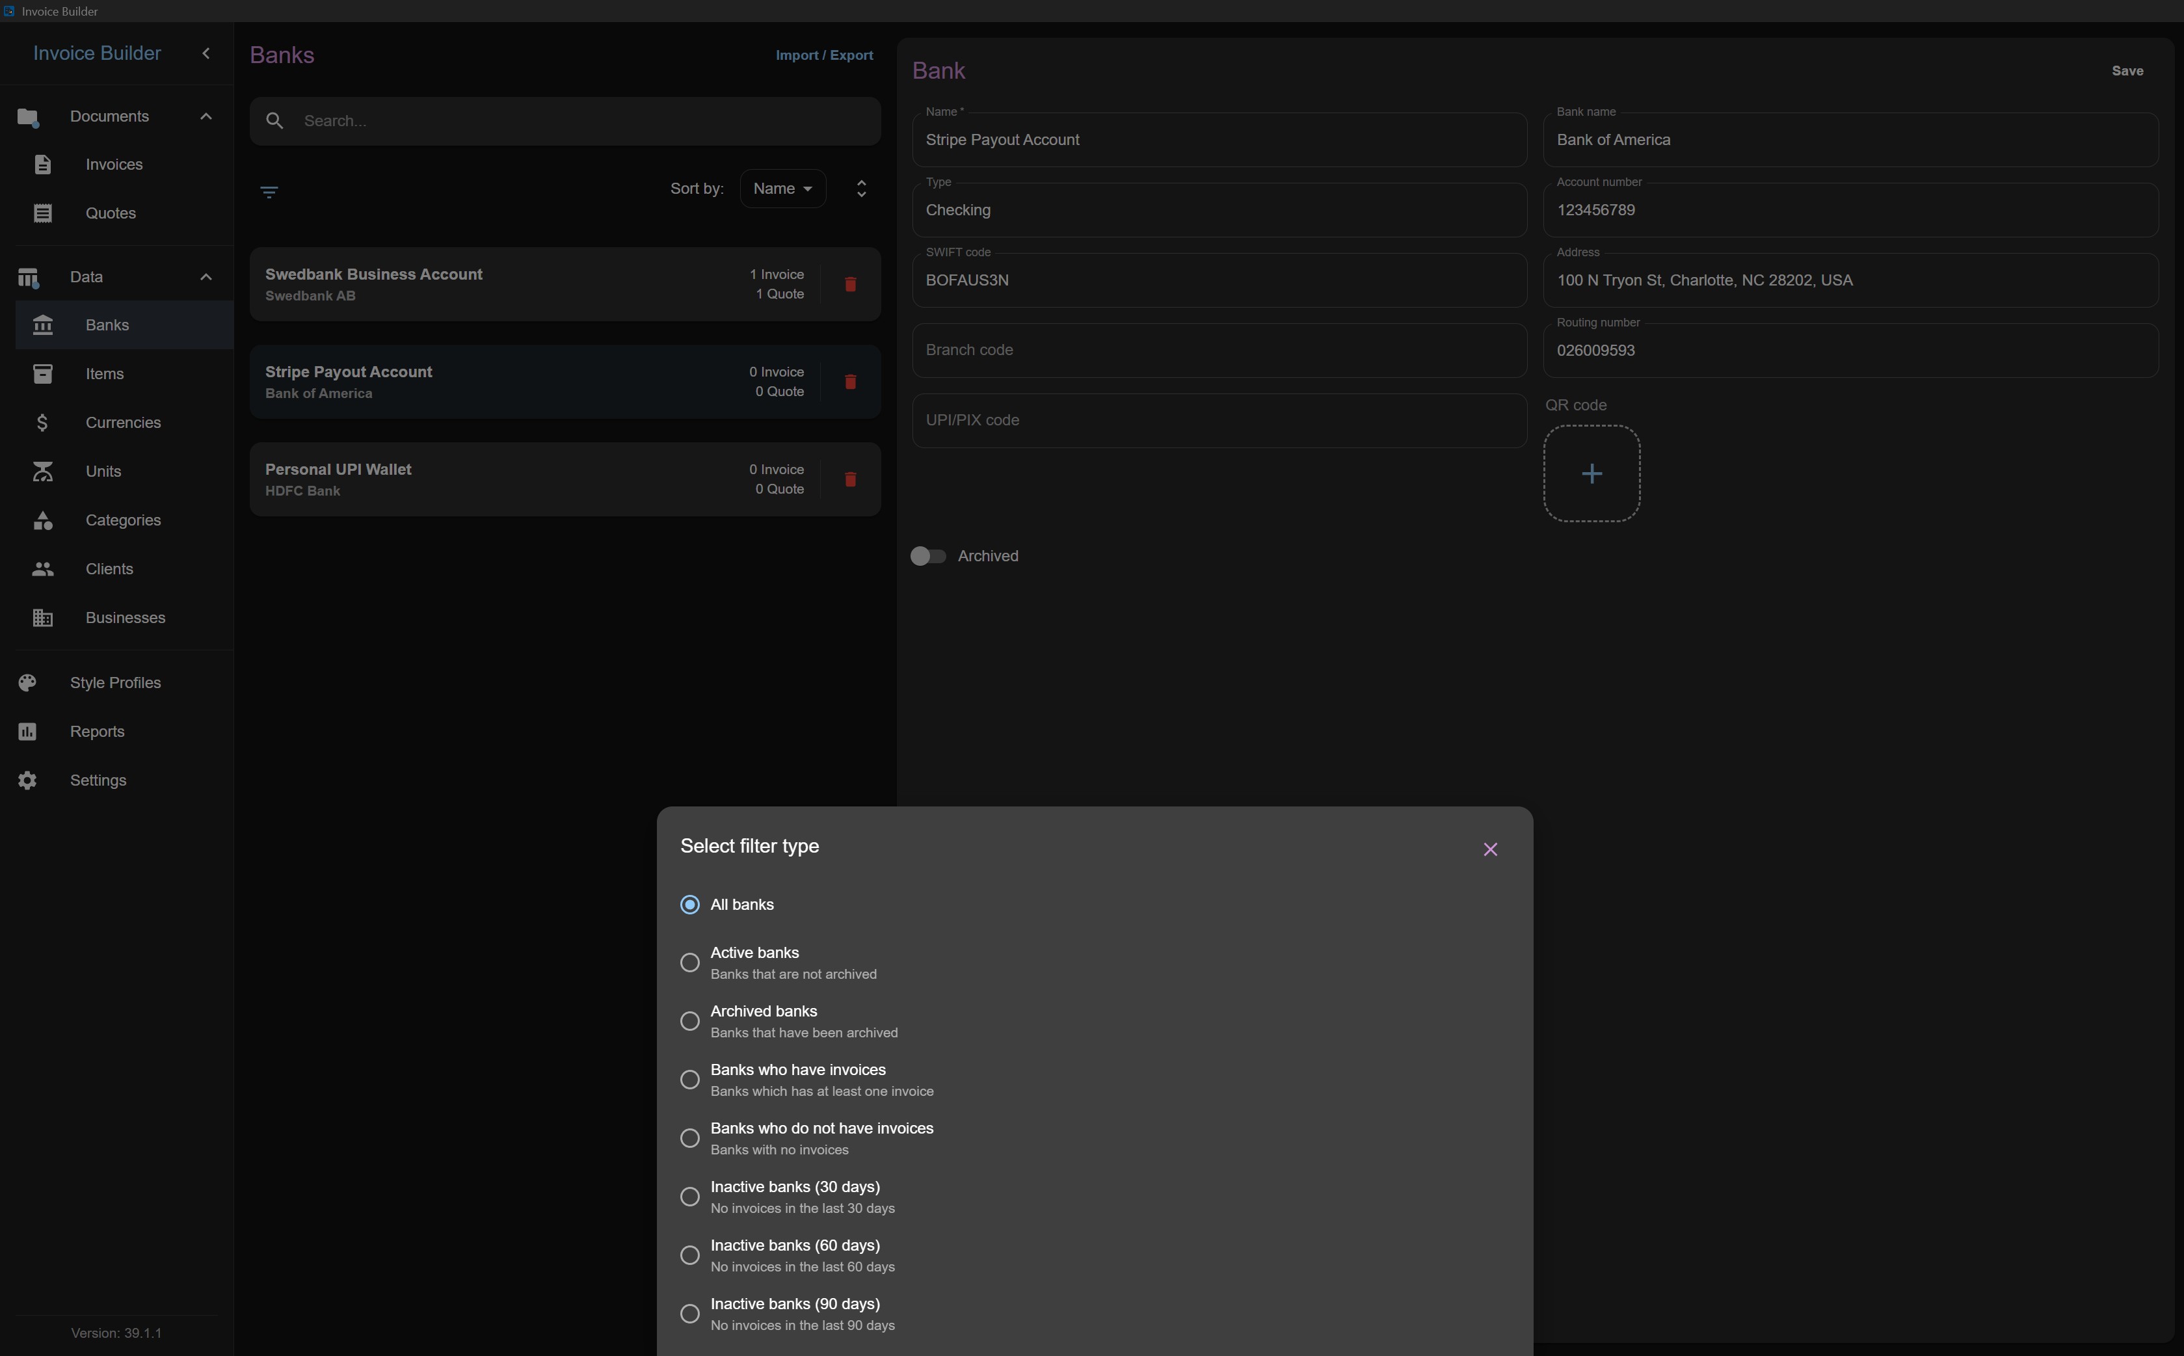Select the Banks building icon
Image resolution: width=2184 pixels, height=1356 pixels.
(42, 325)
